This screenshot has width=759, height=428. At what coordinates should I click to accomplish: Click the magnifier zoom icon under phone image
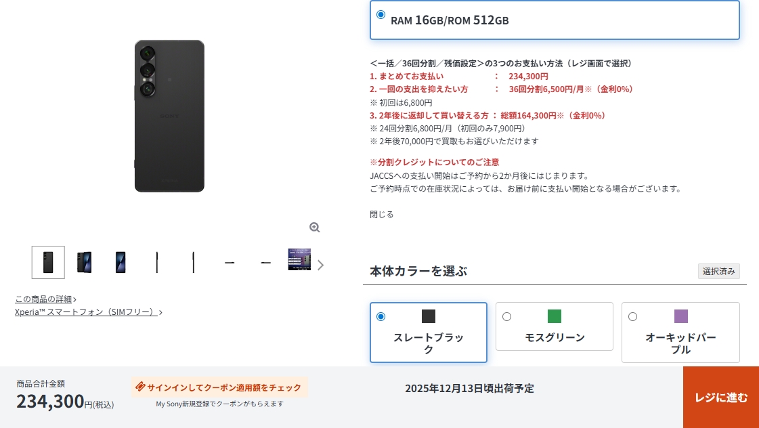click(x=315, y=227)
